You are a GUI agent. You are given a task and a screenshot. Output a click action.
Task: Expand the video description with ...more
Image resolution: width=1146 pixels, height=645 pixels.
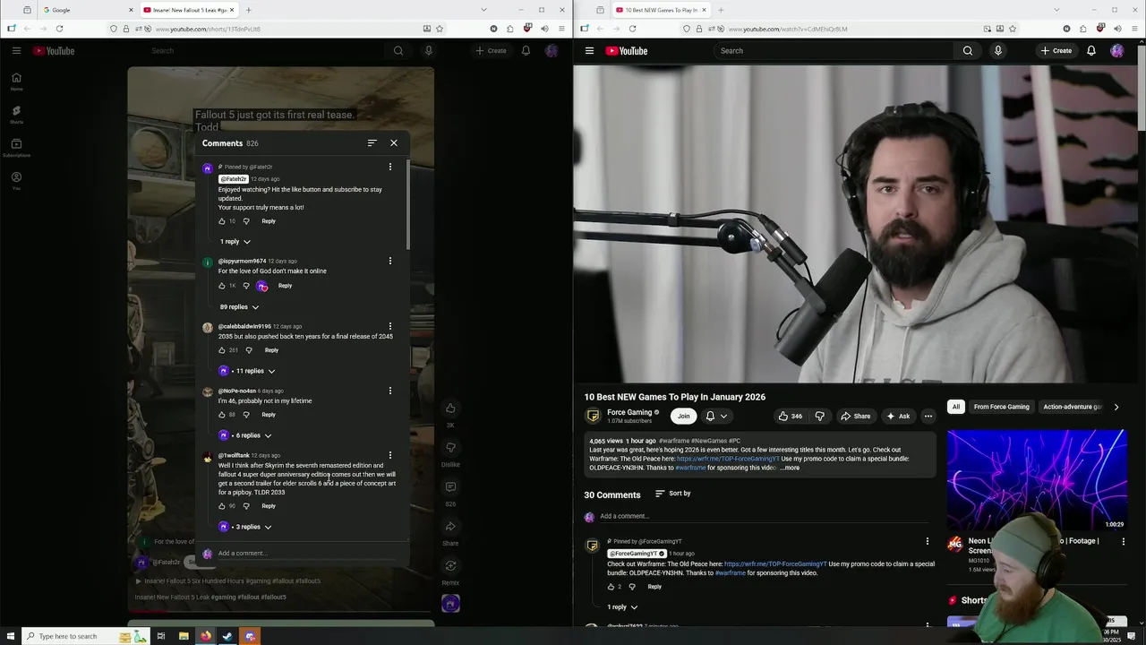coord(790,468)
